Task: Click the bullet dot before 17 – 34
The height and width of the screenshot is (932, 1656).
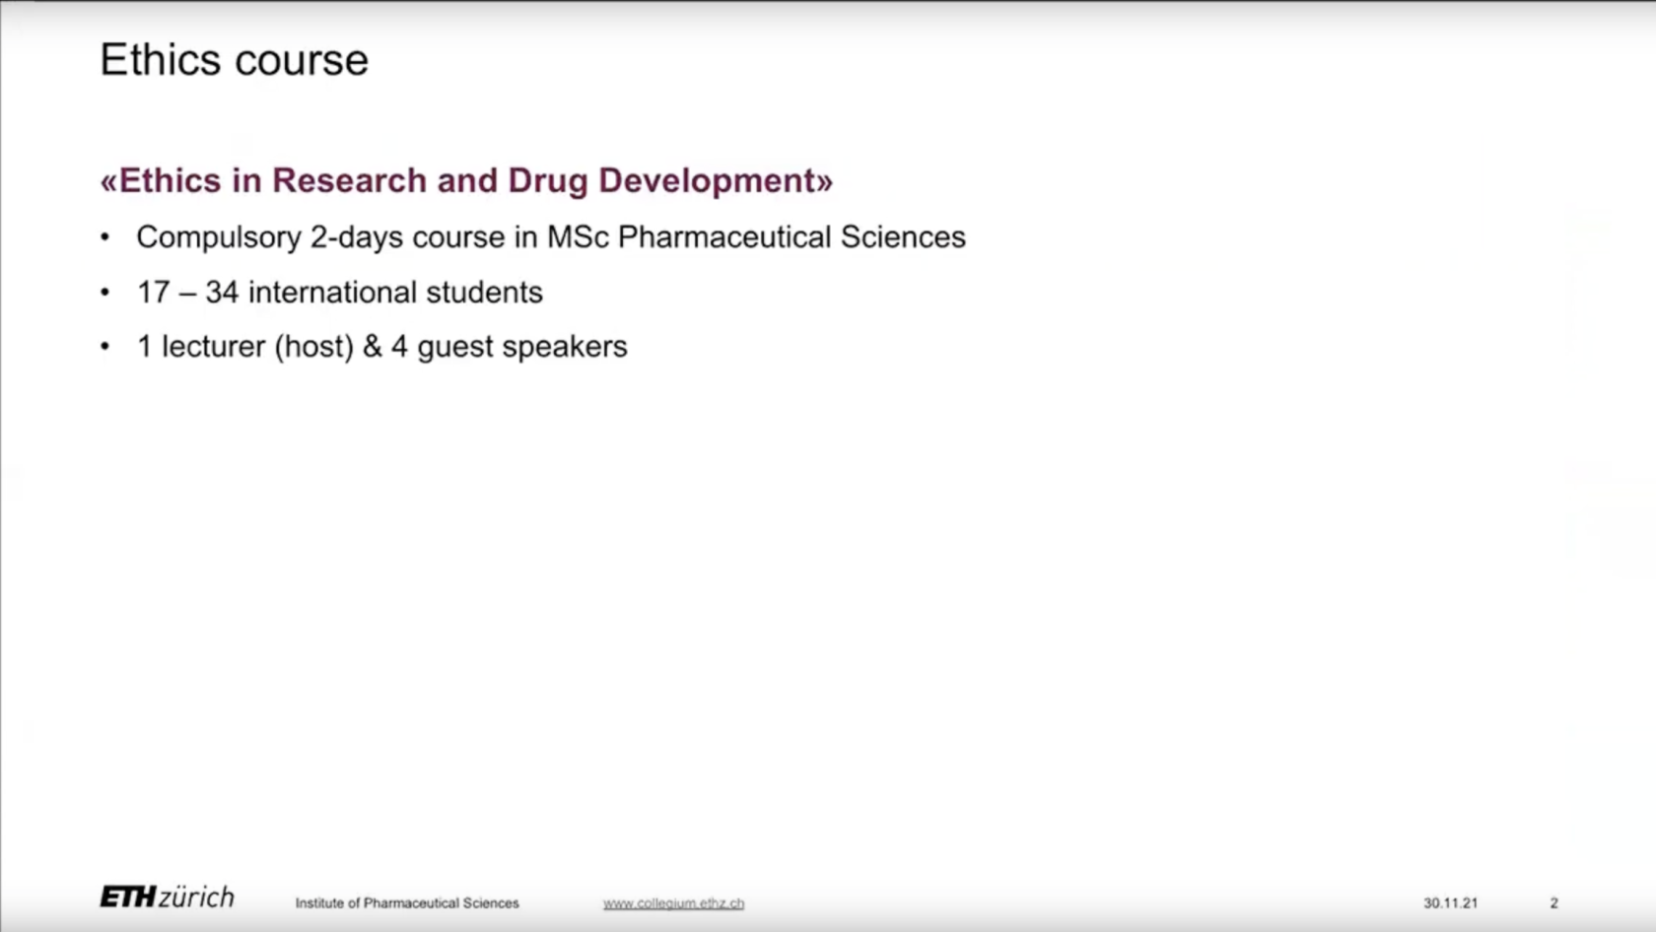Action: 105,293
